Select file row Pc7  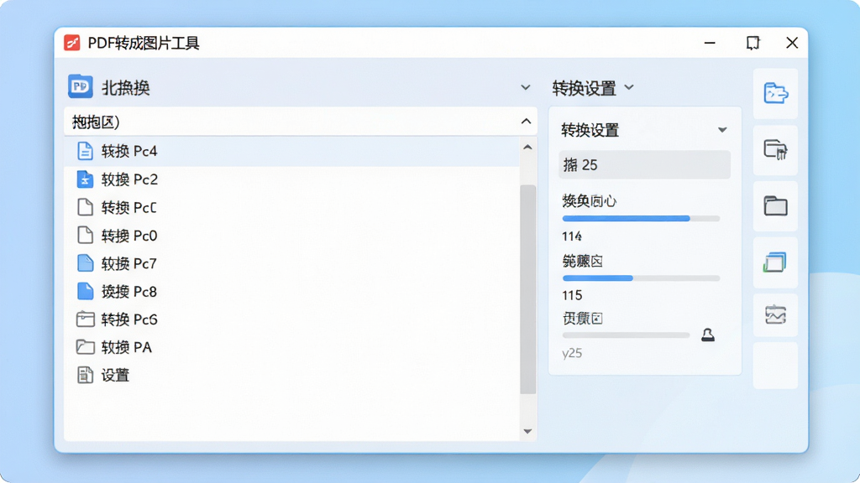291,262
